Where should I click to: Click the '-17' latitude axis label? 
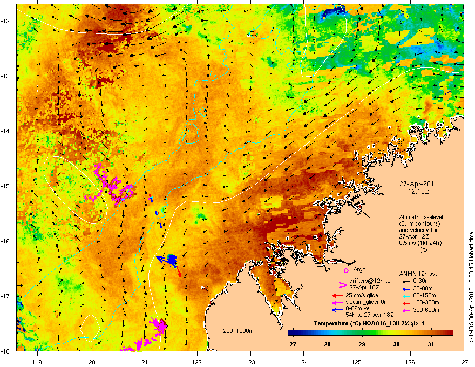click(5, 296)
